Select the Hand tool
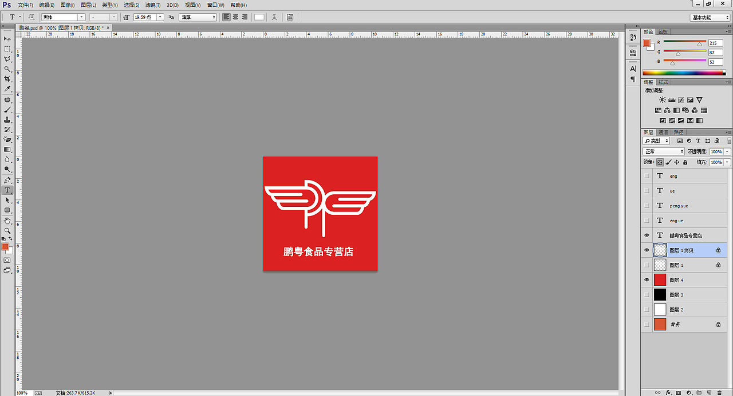The height and width of the screenshot is (396, 733). 7,220
